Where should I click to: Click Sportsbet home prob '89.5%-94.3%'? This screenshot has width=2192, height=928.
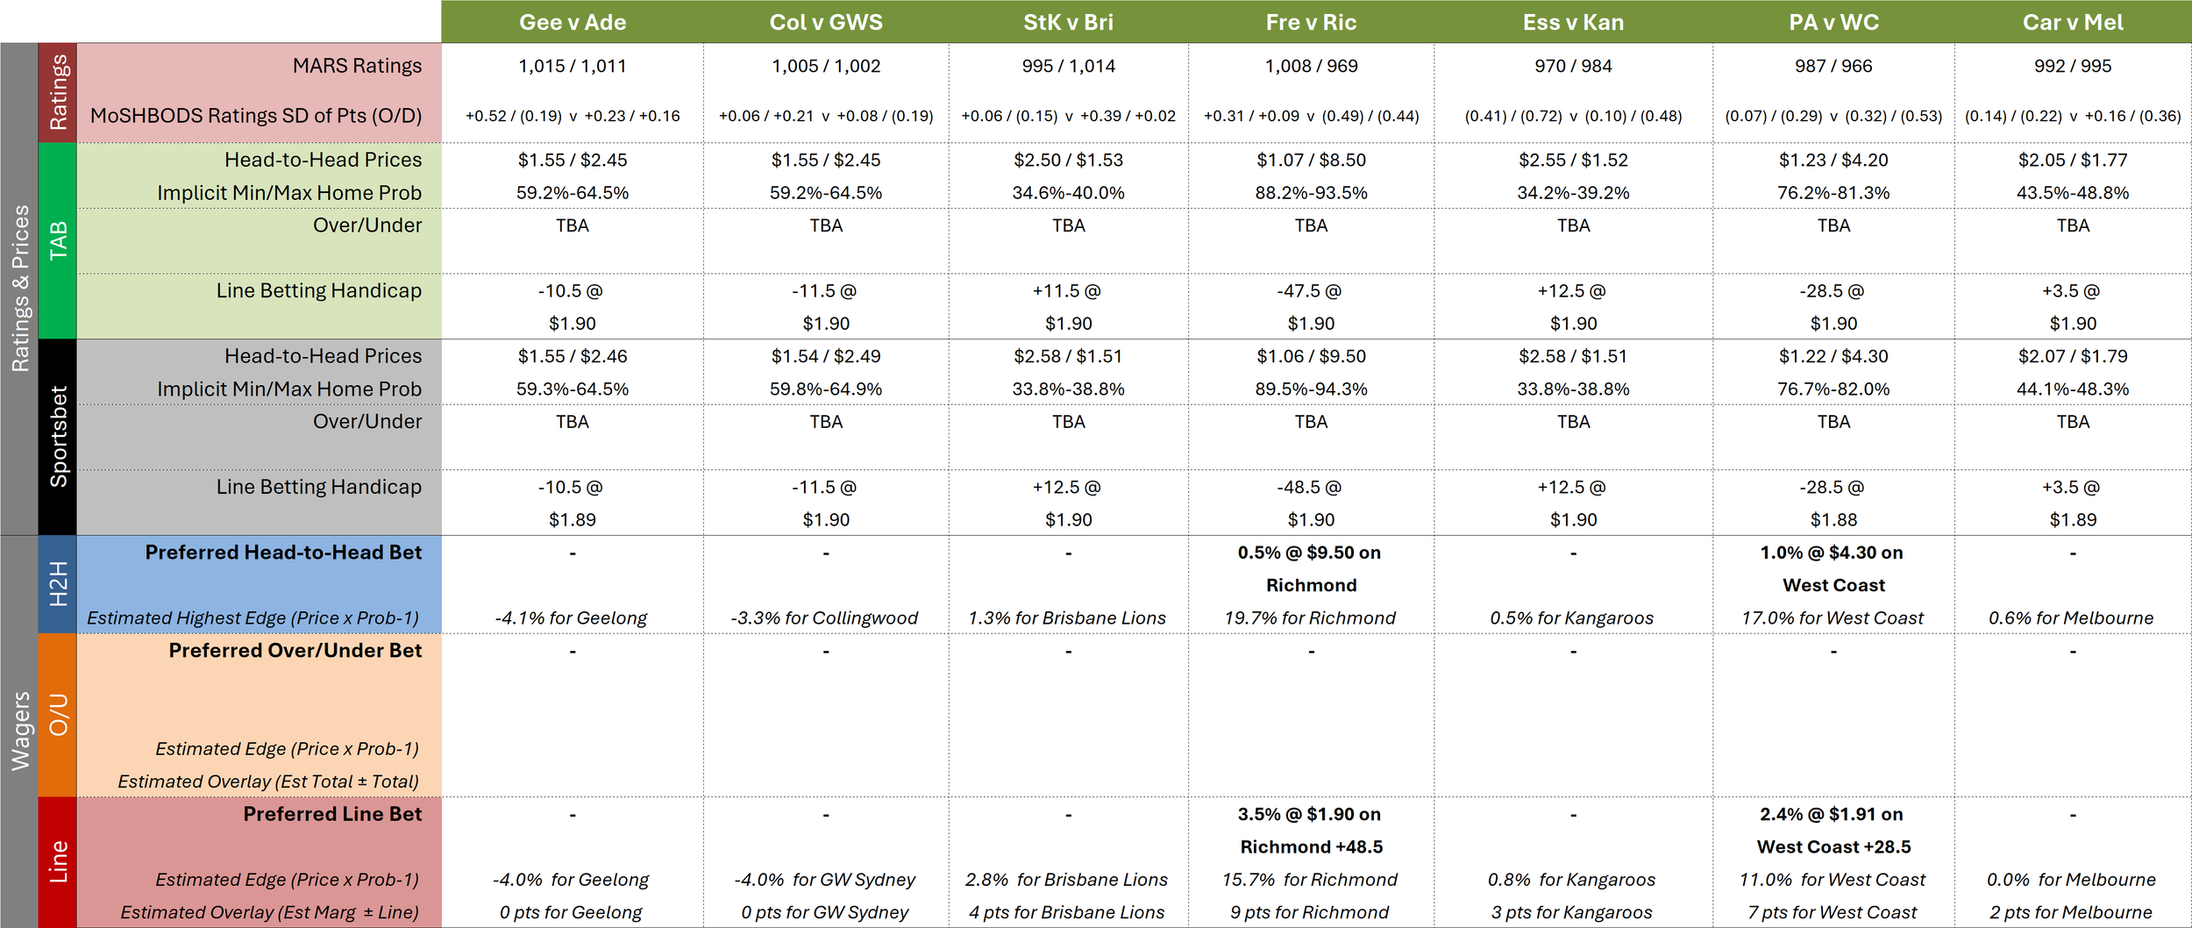pyautogui.click(x=1311, y=389)
